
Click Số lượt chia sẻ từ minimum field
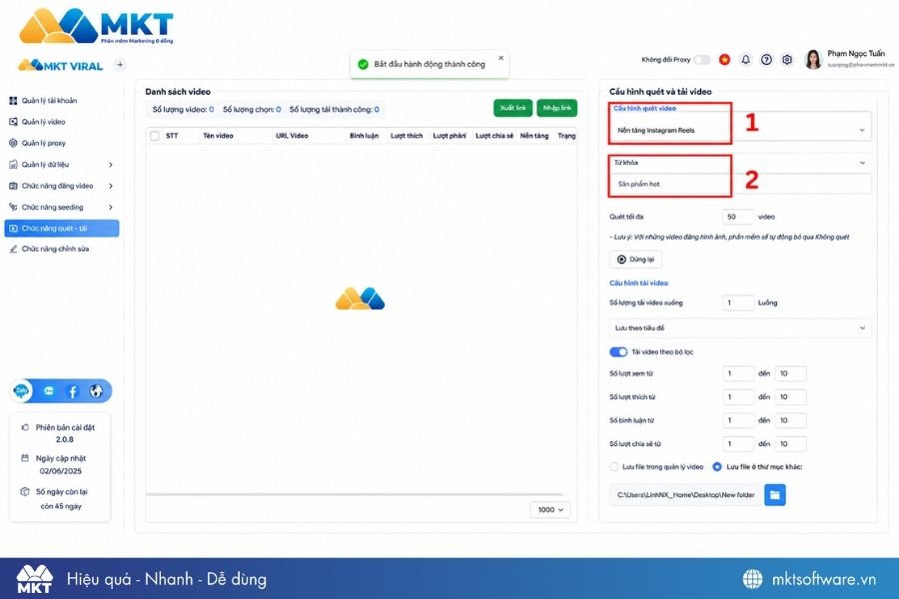pyautogui.click(x=738, y=444)
